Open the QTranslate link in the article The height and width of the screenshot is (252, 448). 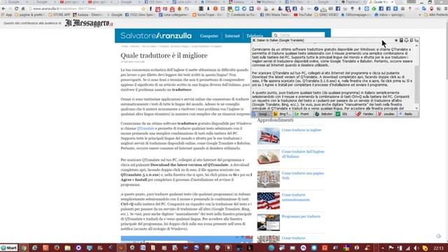[x=146, y=128]
